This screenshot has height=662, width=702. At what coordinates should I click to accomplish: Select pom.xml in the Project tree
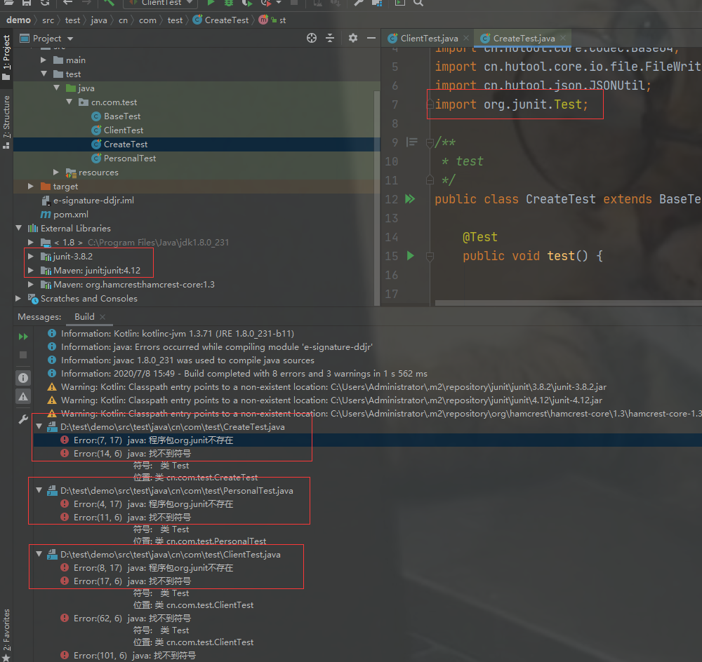(58, 215)
